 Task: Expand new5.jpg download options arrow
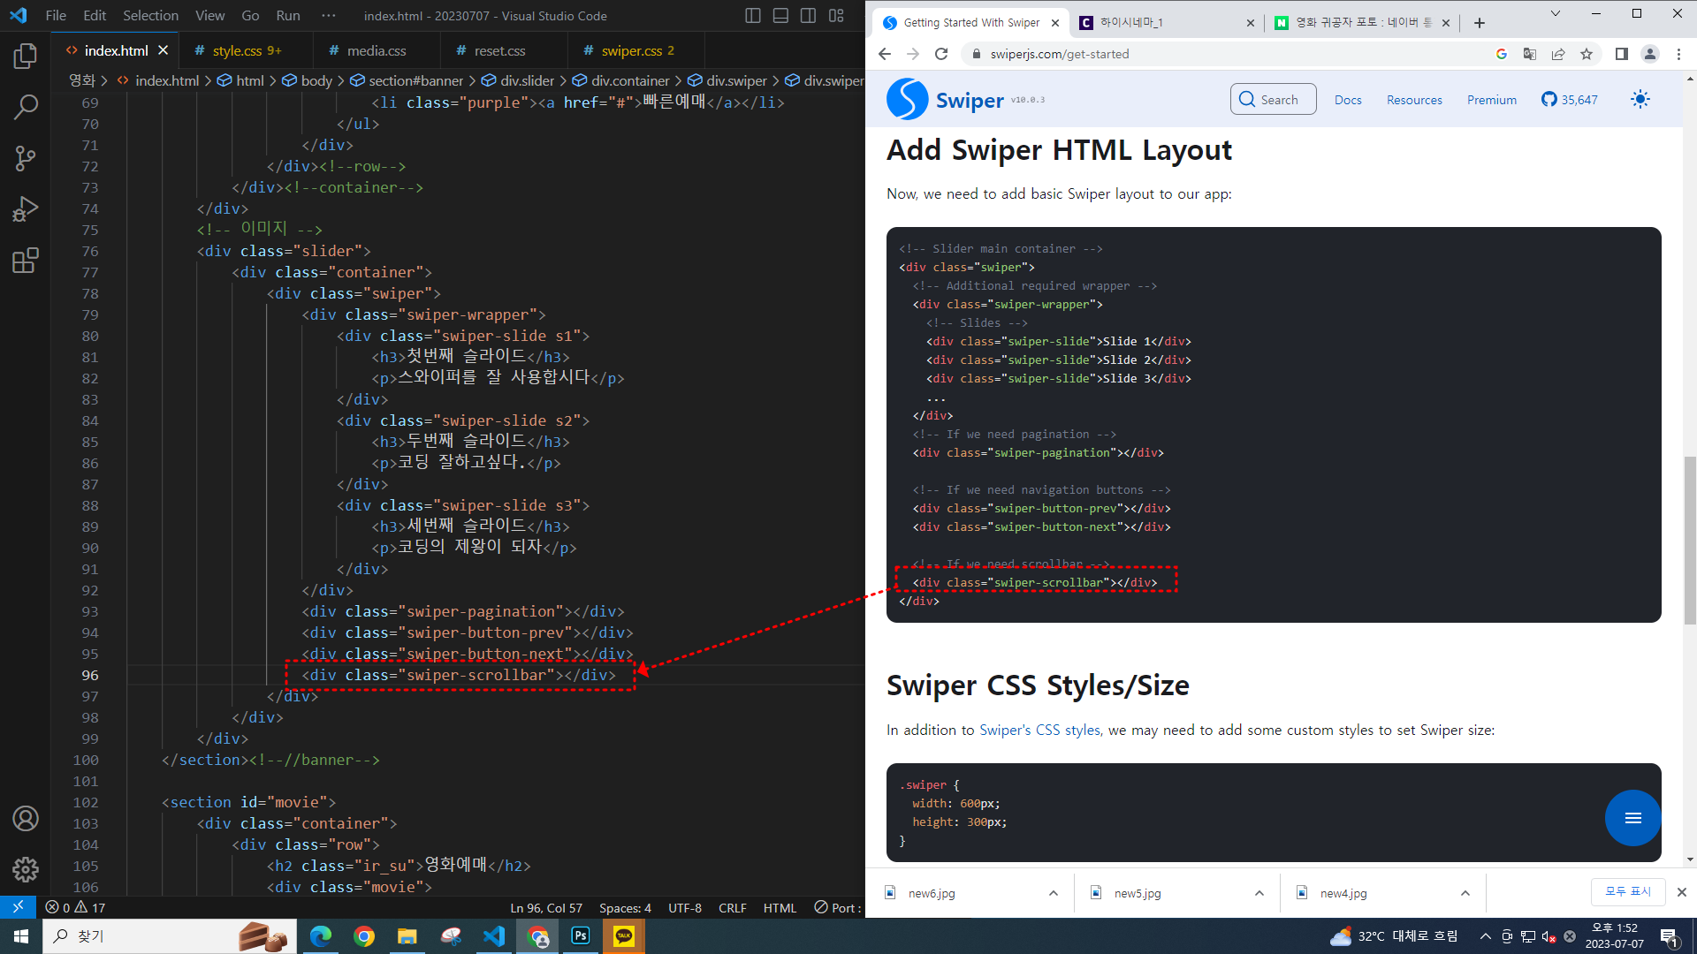tap(1259, 893)
